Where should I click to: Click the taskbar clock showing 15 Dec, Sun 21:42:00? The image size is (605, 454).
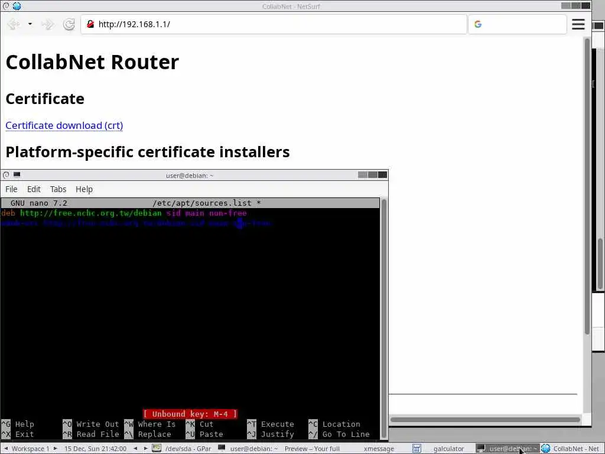pyautogui.click(x=95, y=449)
